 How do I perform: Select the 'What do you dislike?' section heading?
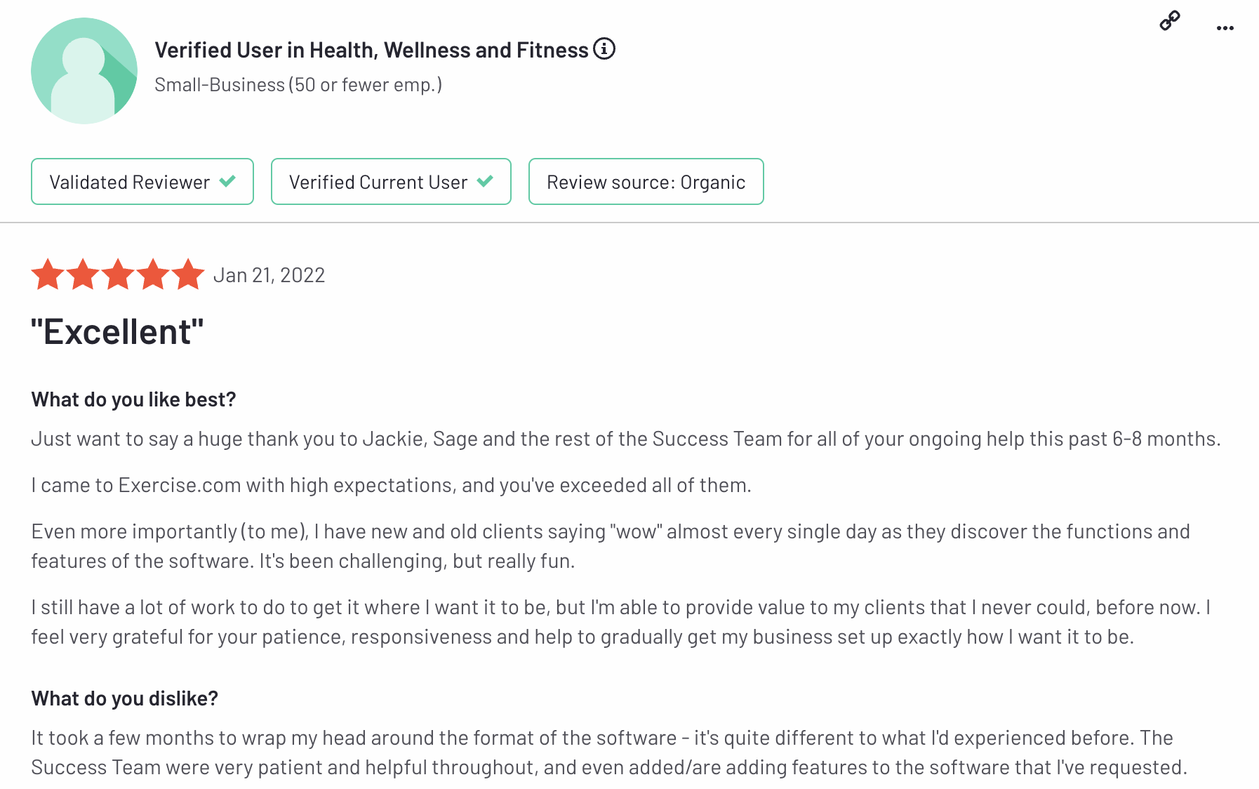point(124,698)
